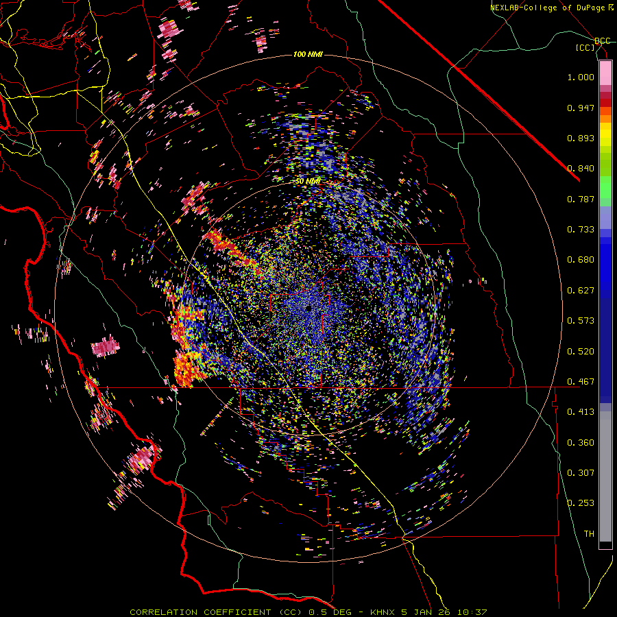Image resolution: width=617 pixels, height=617 pixels.
Task: Select the 0.840 scale value
Action: point(581,169)
